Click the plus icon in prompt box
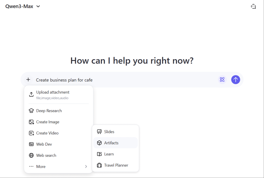 (28, 80)
